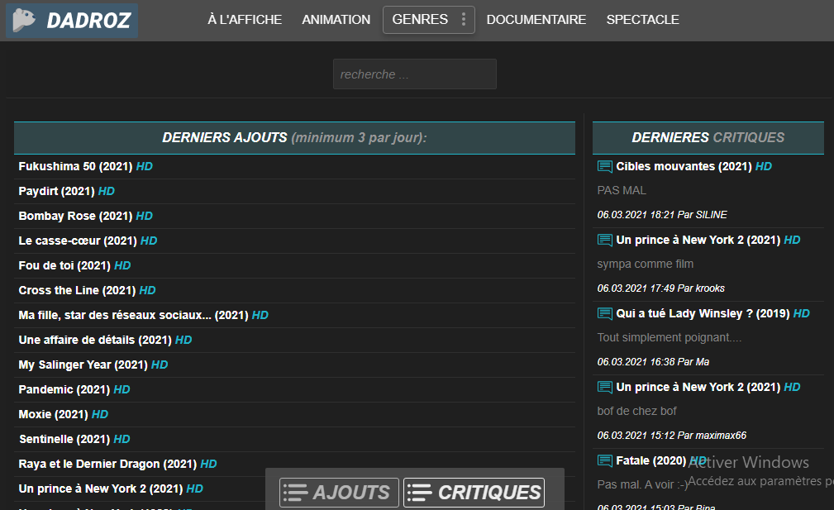Open Fatale (2020) critique
The height and width of the screenshot is (510, 834).
(x=651, y=460)
